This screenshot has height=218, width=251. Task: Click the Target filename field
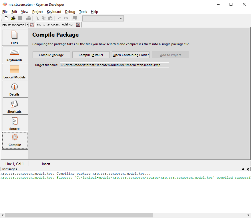click(114, 65)
